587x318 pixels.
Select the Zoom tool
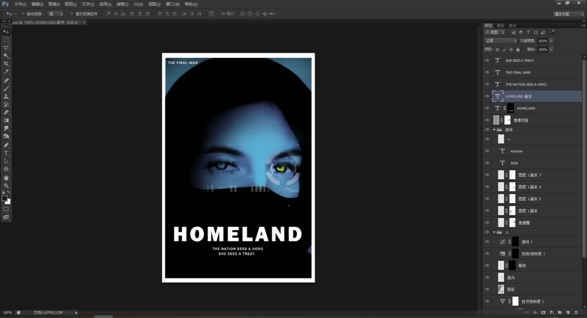(x=6, y=185)
